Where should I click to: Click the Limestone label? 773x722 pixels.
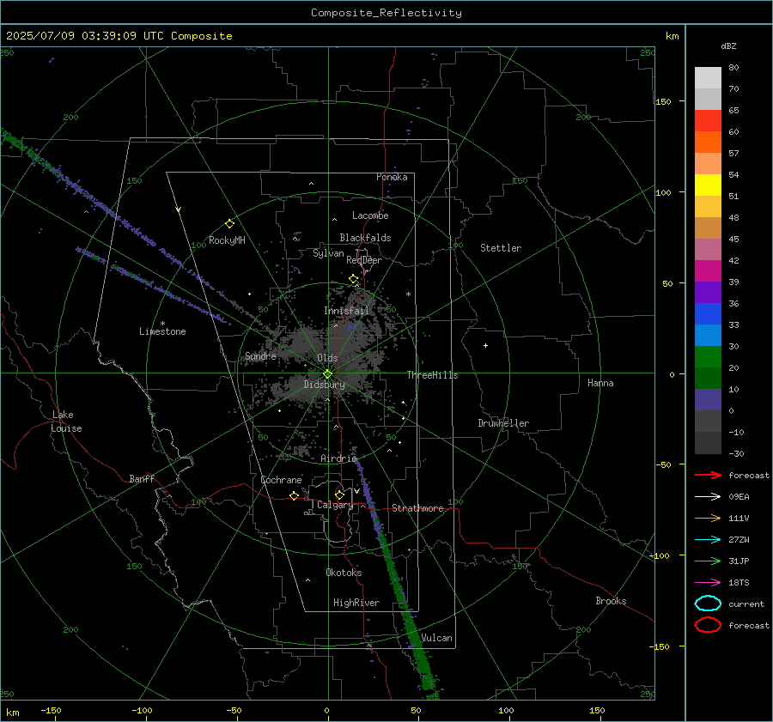162,331
